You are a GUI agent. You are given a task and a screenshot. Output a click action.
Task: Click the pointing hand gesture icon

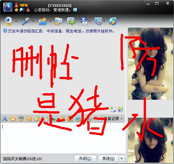coord(37,119)
